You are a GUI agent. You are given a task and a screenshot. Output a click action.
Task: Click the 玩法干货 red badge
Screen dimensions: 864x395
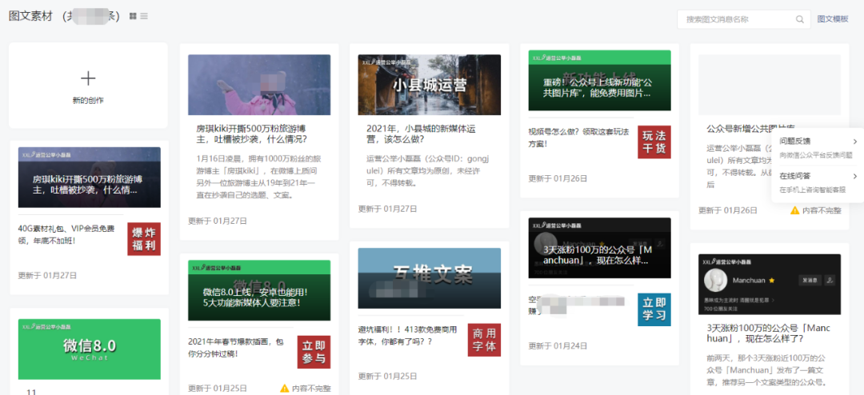(x=654, y=142)
